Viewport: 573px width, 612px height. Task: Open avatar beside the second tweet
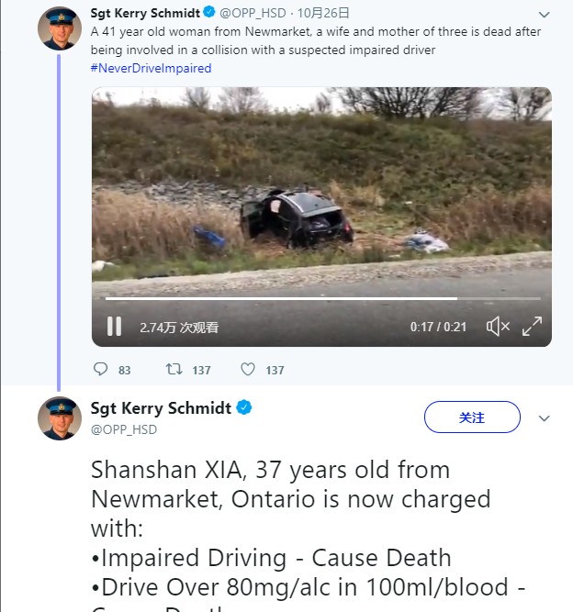click(x=60, y=418)
